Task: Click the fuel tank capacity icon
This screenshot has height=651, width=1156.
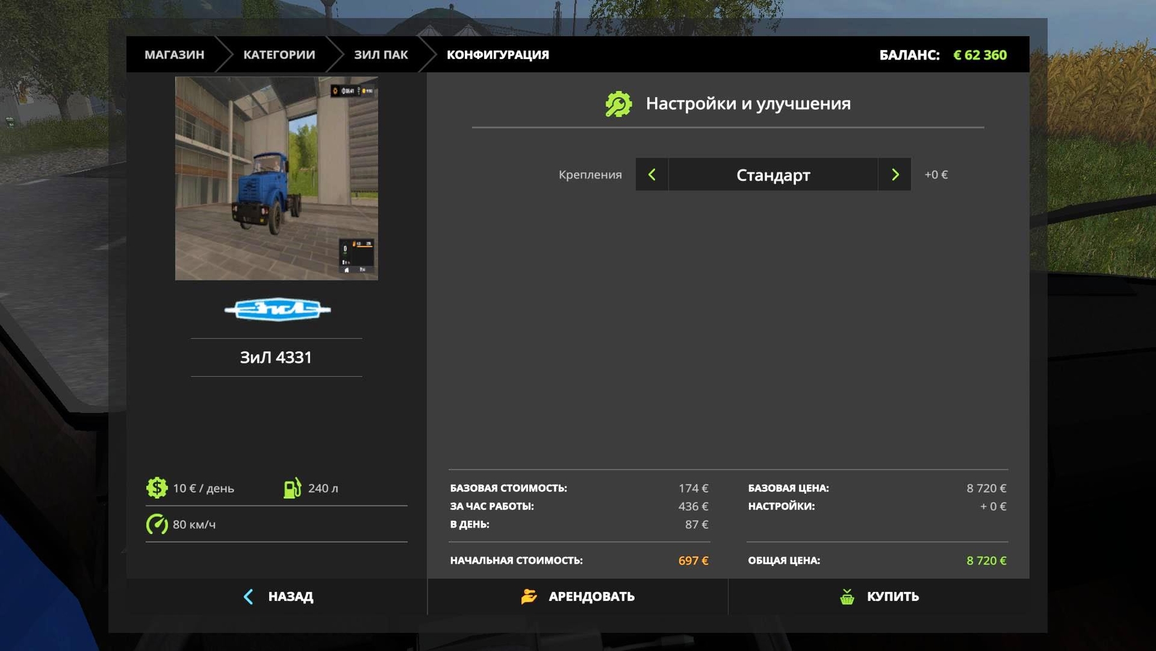Action: (x=292, y=488)
